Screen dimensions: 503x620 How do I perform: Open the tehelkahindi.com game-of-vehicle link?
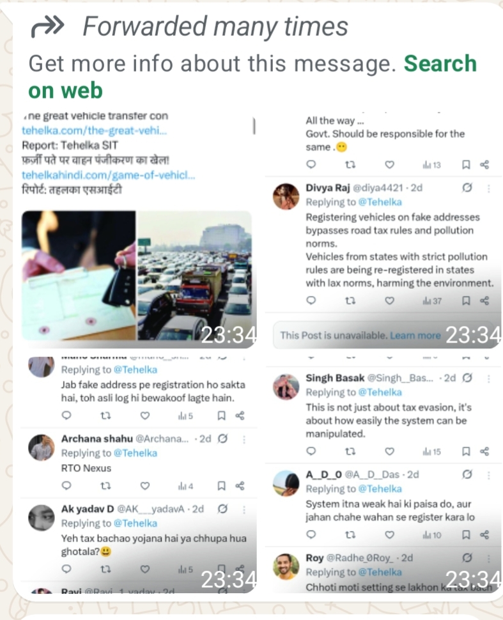(109, 175)
